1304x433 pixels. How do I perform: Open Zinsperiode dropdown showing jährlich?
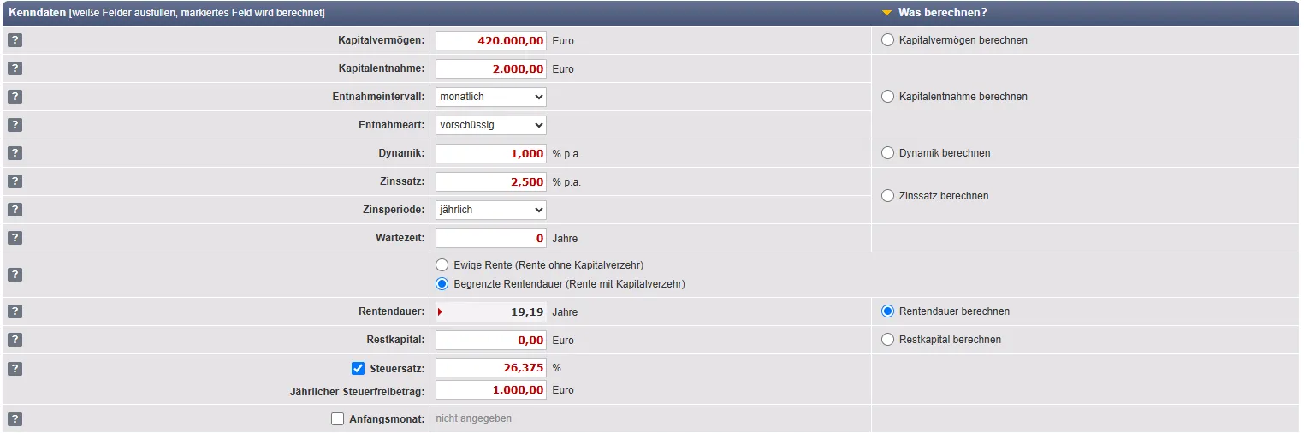tap(491, 210)
